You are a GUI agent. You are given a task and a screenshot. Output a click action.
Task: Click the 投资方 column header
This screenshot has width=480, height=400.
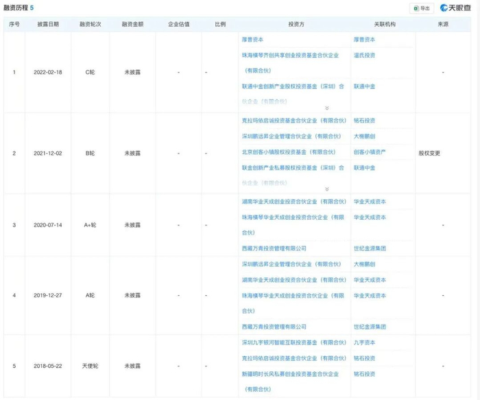click(x=296, y=24)
